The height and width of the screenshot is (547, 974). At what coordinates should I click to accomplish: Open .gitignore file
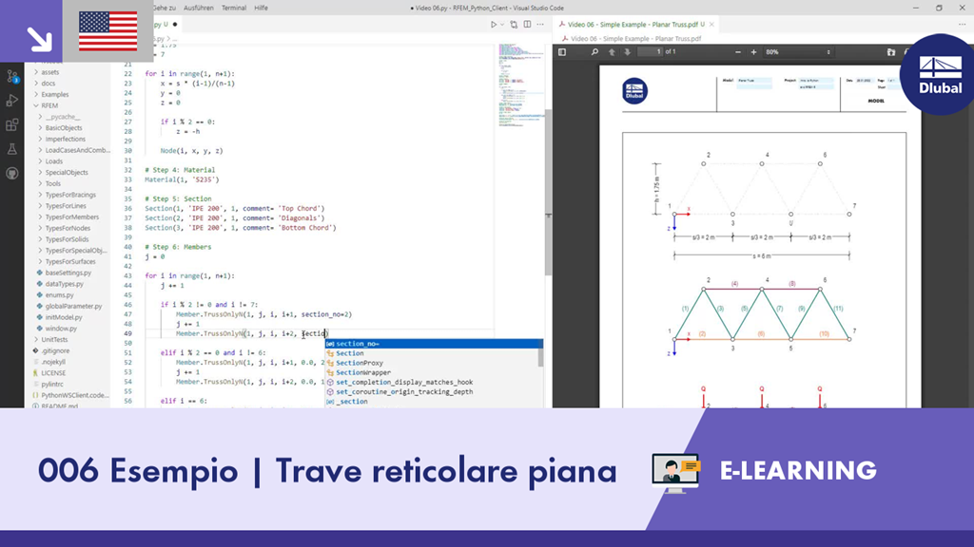coord(54,350)
